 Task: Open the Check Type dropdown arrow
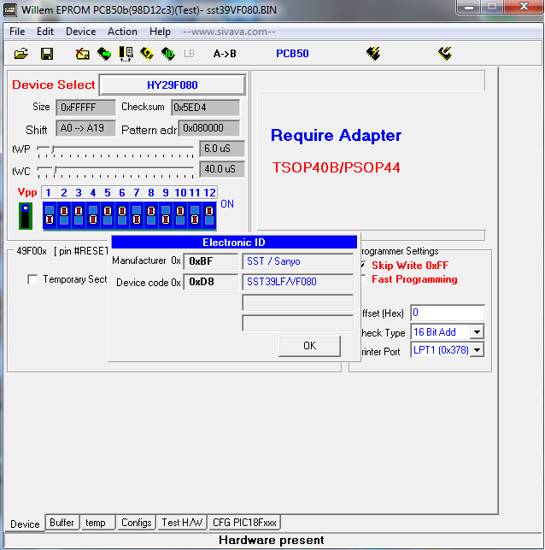477,332
